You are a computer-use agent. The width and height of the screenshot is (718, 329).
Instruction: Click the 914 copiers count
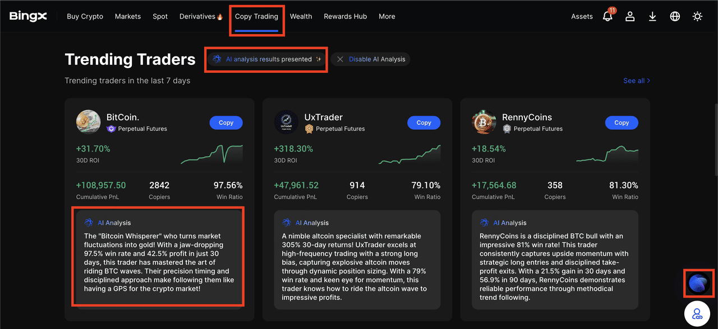pos(357,185)
